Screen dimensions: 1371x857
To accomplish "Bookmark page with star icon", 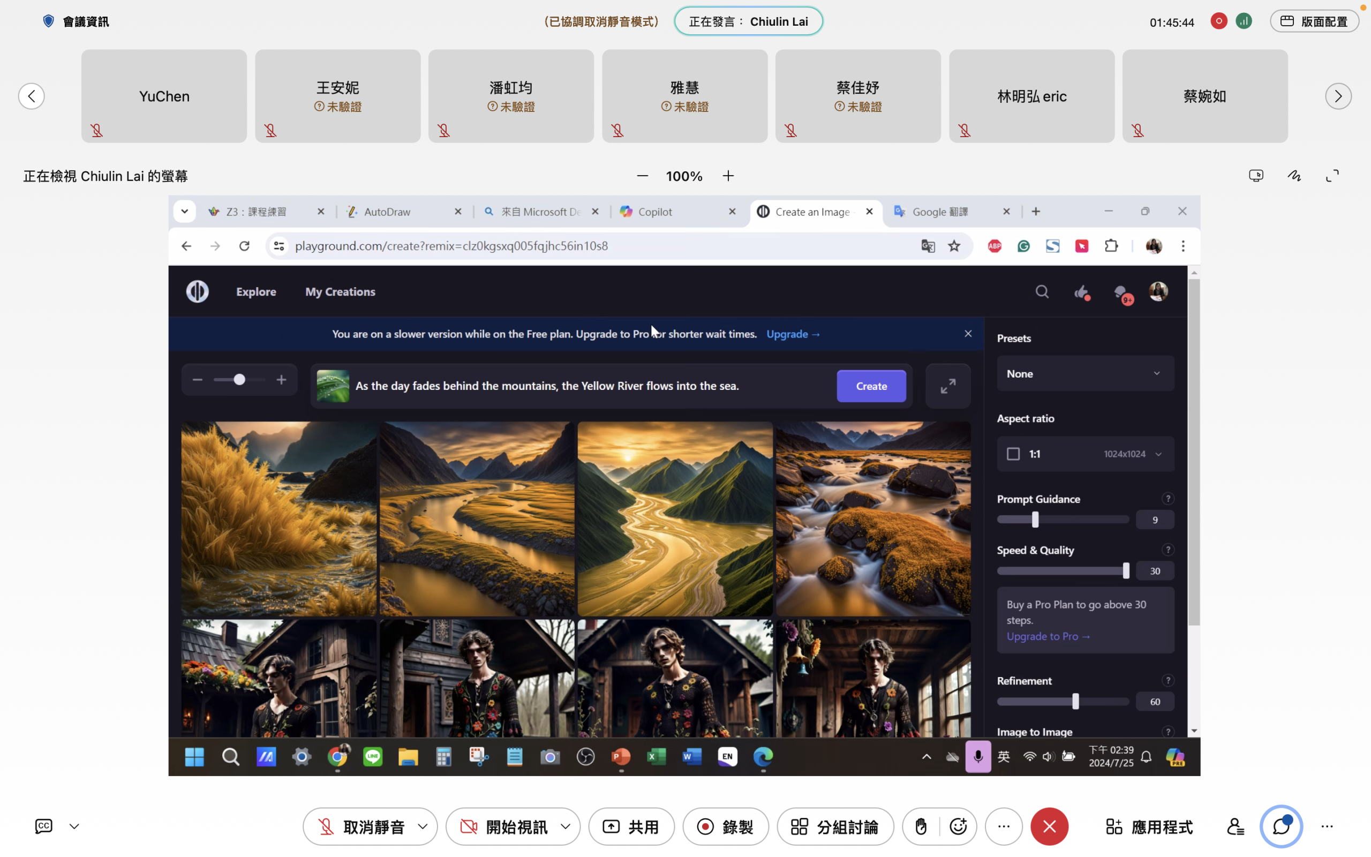I will (x=954, y=246).
